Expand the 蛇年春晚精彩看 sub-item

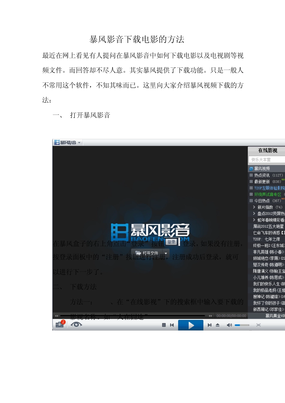[254, 220]
